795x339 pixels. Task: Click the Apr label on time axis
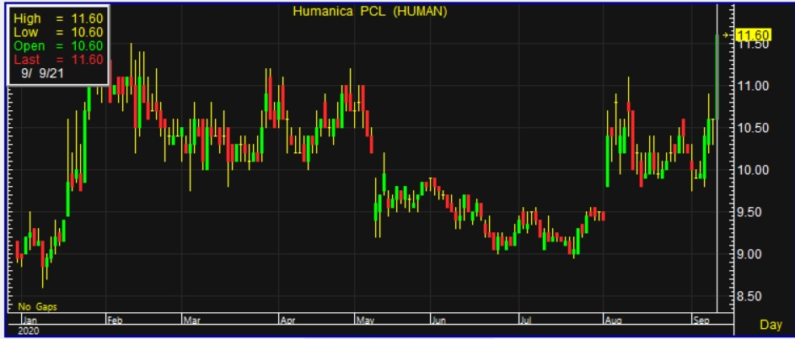point(288,320)
